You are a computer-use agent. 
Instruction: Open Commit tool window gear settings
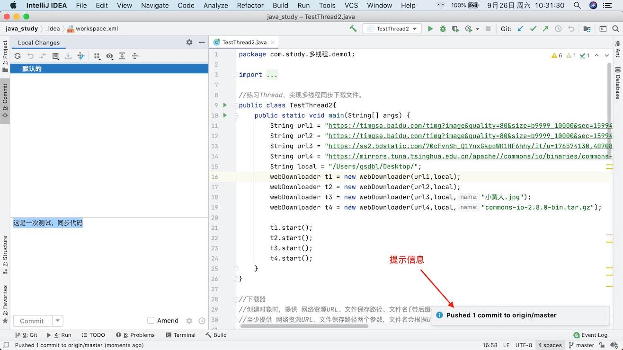coord(189,43)
